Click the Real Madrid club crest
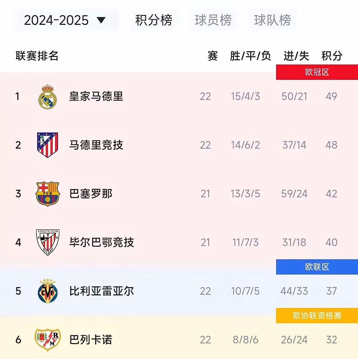 click(47, 97)
